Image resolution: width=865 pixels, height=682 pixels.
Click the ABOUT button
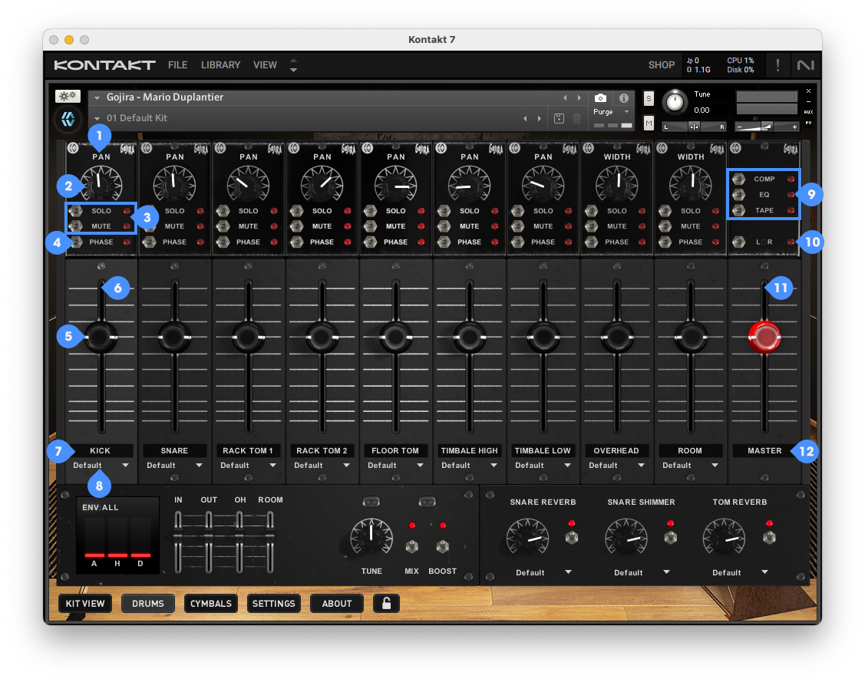click(x=336, y=604)
